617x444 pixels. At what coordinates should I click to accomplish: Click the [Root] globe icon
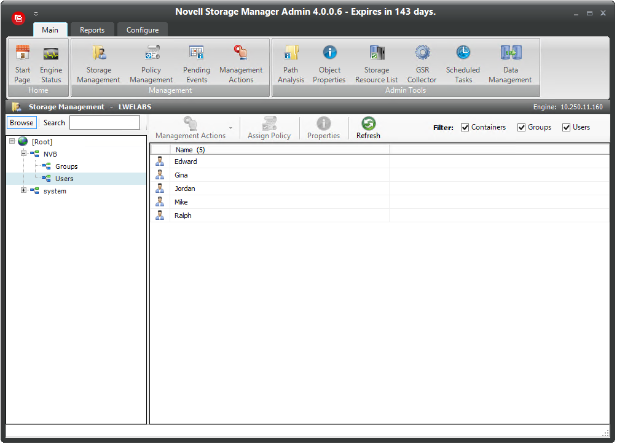(x=23, y=142)
